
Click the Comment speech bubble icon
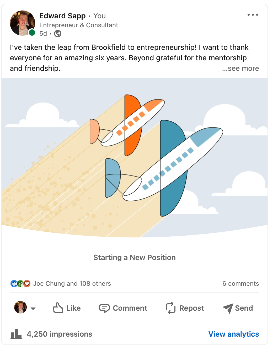[104, 308]
